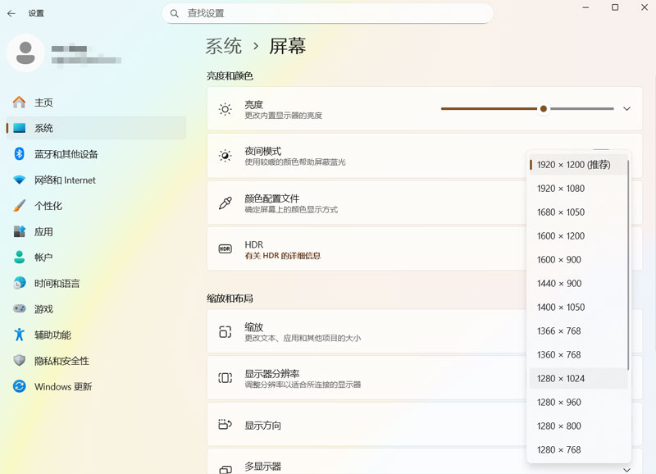Open 帐户 accounts settings
The height and width of the screenshot is (474, 656).
43,258
